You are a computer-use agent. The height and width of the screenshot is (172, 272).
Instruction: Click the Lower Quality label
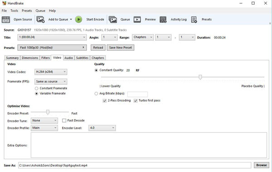[111, 86]
